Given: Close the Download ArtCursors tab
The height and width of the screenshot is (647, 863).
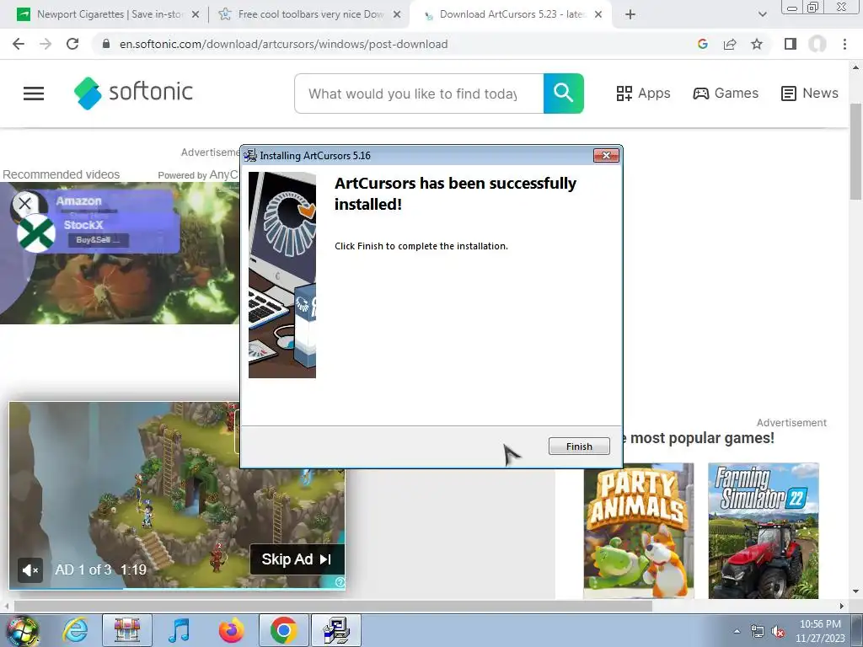Looking at the screenshot, I should tap(598, 15).
